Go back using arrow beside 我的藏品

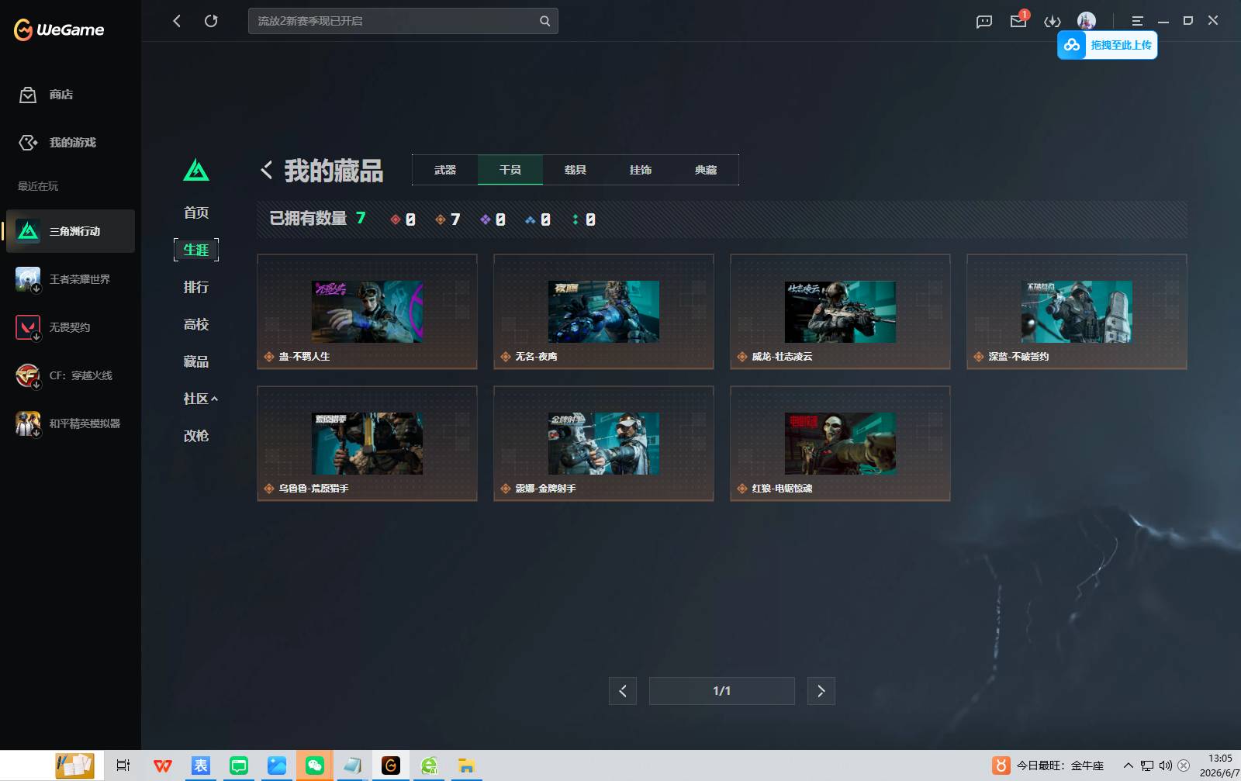[x=266, y=170]
